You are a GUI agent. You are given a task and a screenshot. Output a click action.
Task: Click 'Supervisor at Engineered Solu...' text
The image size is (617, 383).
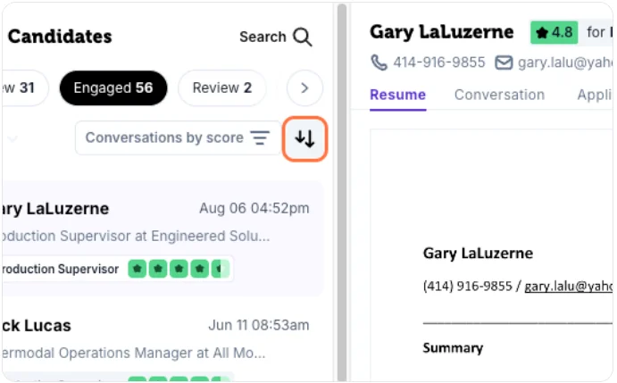[165, 237]
